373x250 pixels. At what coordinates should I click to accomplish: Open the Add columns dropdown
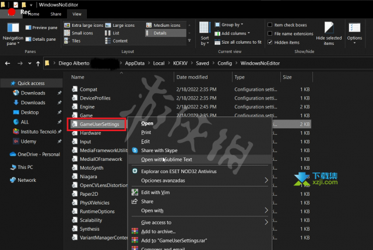(x=232, y=34)
